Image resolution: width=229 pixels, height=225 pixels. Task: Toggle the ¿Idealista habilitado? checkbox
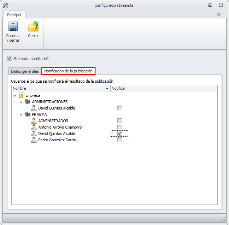(x=10, y=59)
